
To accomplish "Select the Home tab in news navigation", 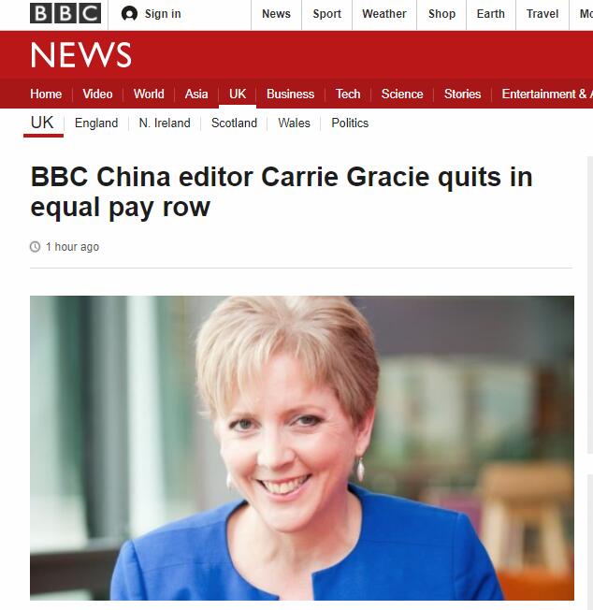I will click(46, 94).
